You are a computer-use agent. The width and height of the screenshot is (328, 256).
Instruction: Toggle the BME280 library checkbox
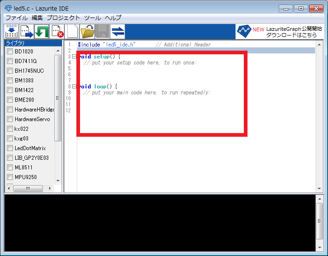(10, 99)
